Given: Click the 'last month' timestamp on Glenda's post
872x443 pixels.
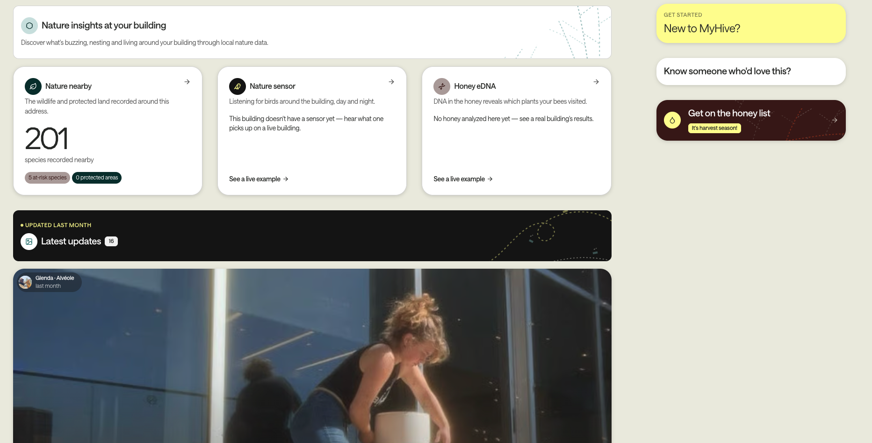Looking at the screenshot, I should pos(48,286).
